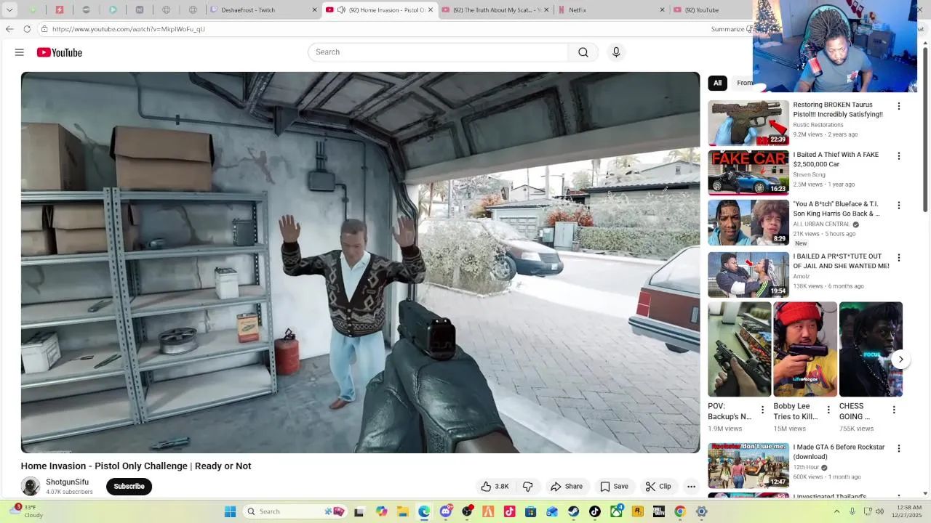The width and height of the screenshot is (931, 523).
Task: Open options for I BAILED A PR*ST*TUTE video
Action: click(899, 258)
